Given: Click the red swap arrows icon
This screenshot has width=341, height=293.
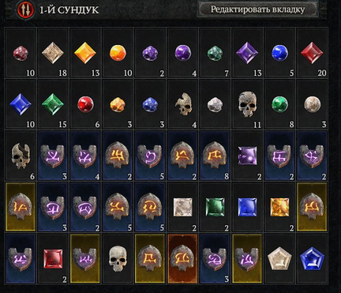Looking at the screenshot, I should pyautogui.click(x=26, y=10).
